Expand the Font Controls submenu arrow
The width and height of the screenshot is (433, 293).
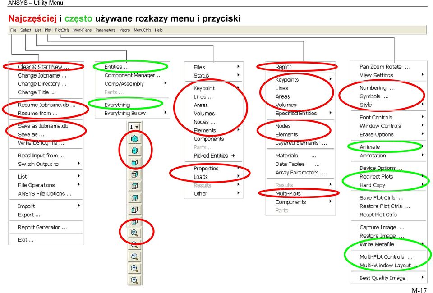(x=423, y=117)
